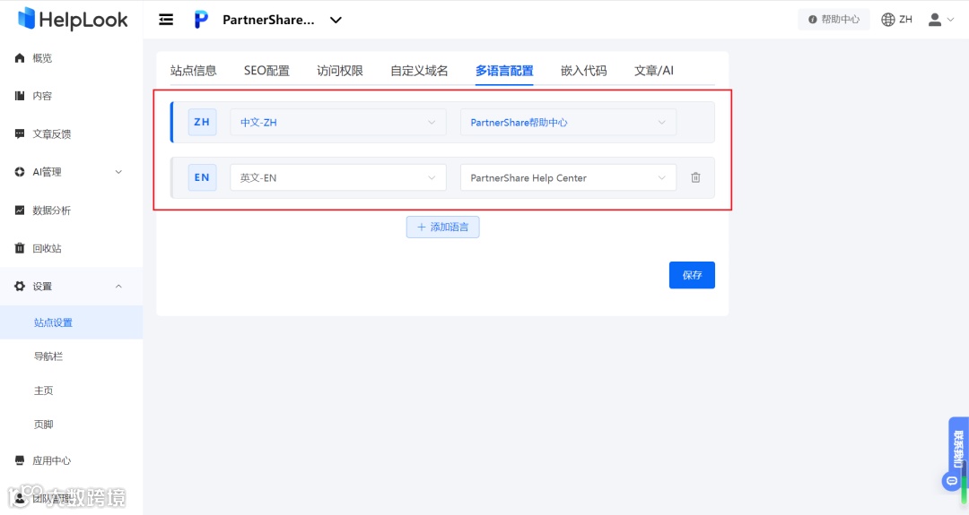969x515 pixels.
Task: Switch to the 嵌入代码 tab
Action: click(583, 71)
